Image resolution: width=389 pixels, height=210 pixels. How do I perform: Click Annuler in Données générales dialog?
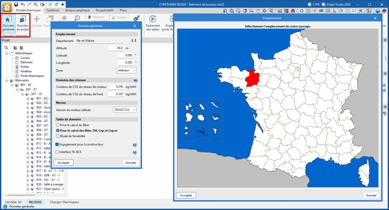(131, 163)
